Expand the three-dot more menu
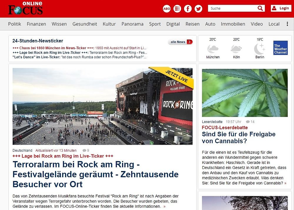 point(287,24)
